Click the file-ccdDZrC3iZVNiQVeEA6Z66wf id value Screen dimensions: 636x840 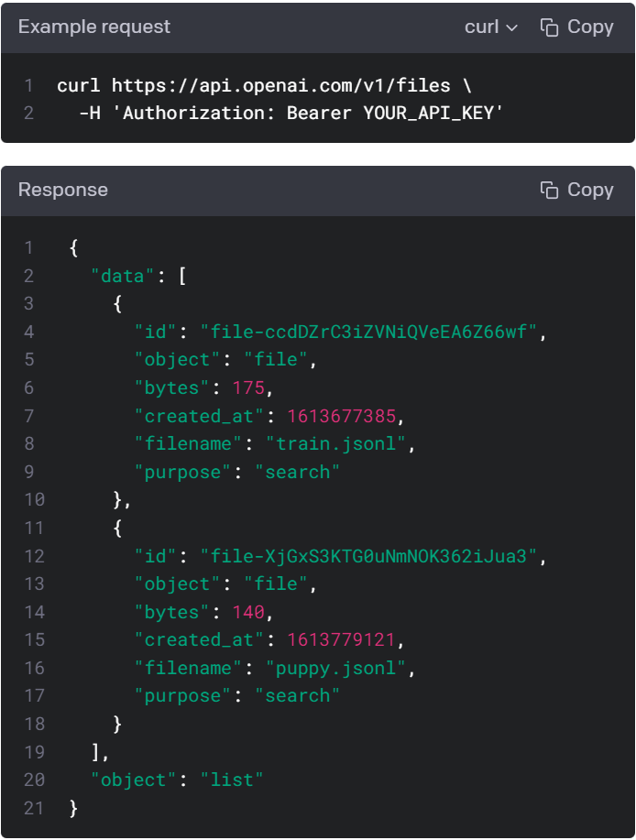[x=369, y=333]
